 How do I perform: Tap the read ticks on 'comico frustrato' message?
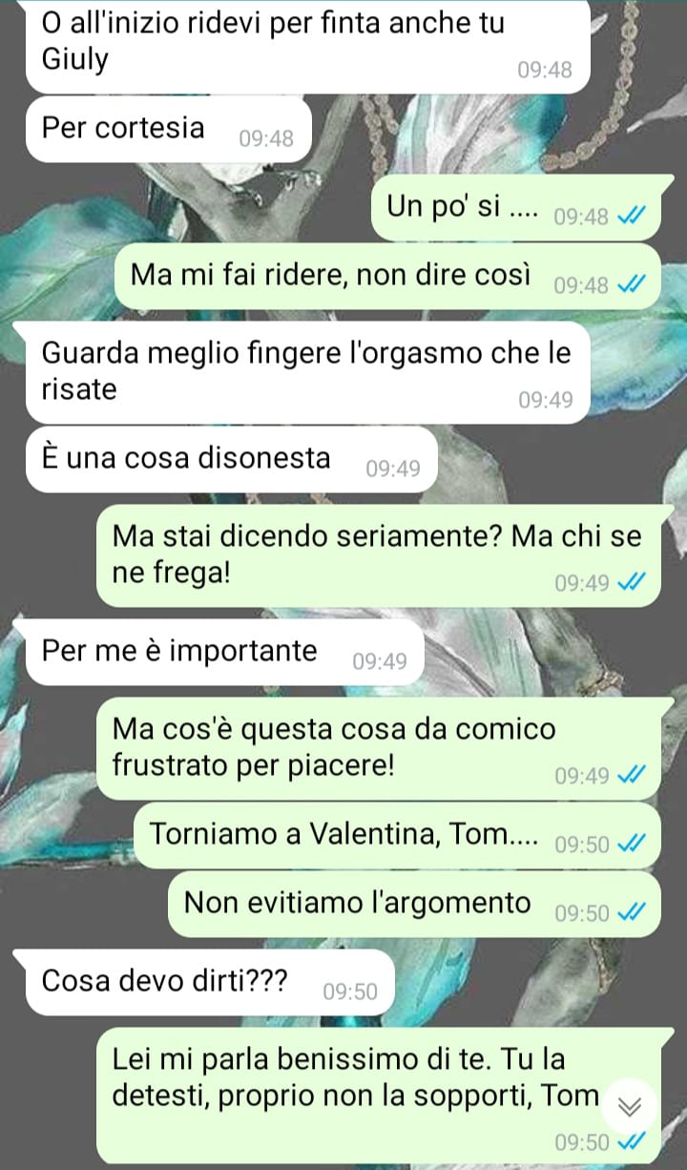click(x=631, y=775)
